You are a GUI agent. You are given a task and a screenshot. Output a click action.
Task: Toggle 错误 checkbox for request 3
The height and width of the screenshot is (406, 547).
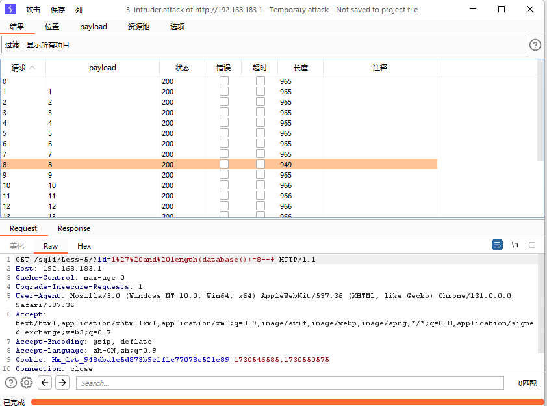point(224,112)
